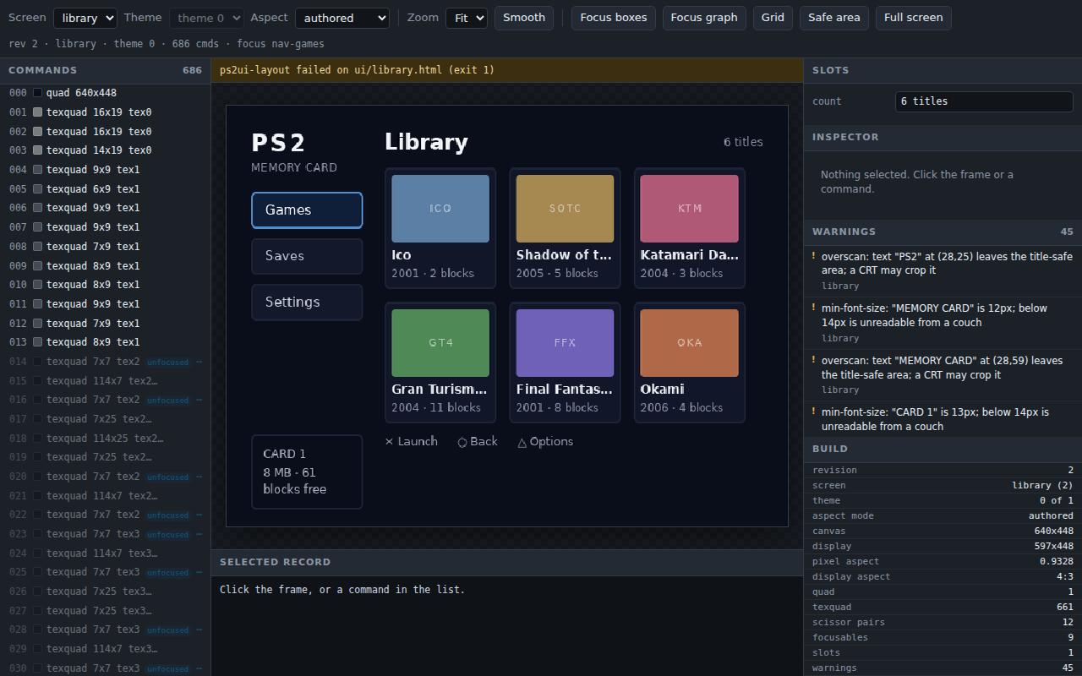Toggle Focus graph overlay
Viewport: 1082px width, 676px height.
coord(704,18)
